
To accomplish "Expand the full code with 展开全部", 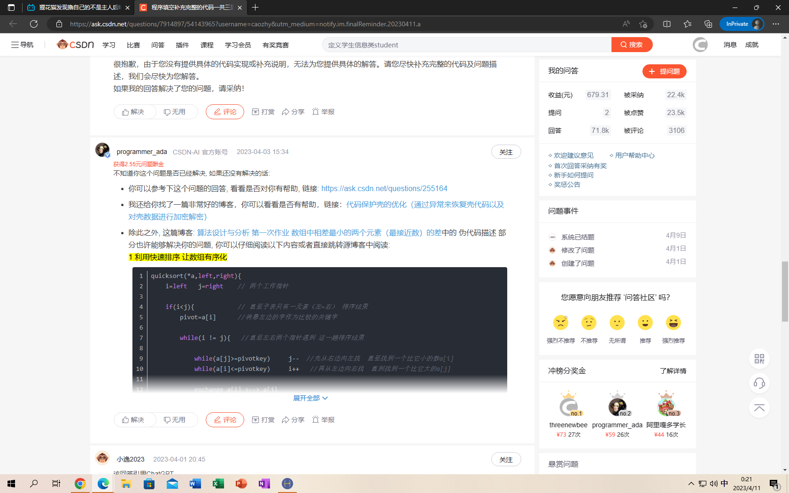I will coord(310,398).
